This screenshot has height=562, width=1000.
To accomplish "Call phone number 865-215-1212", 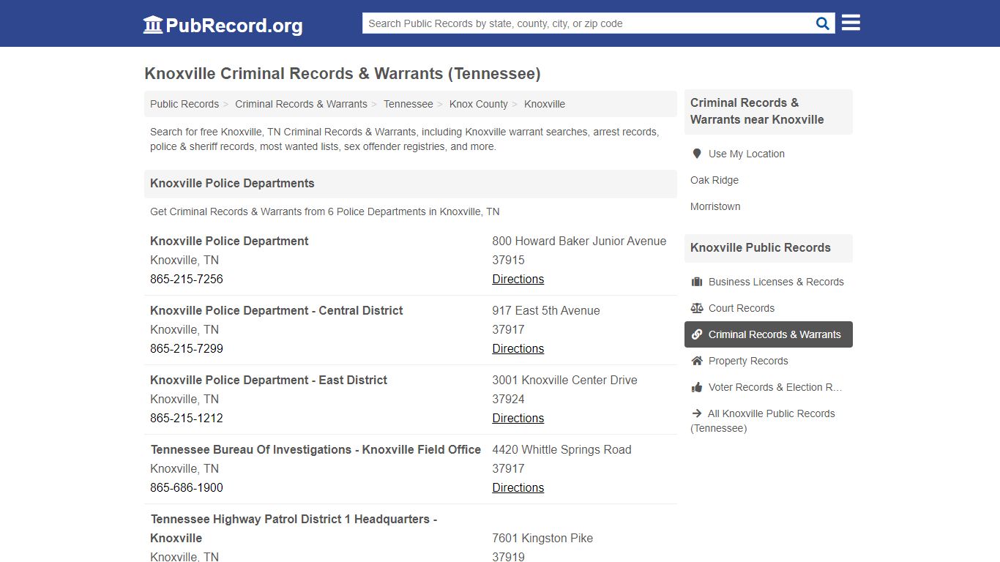I will 187,418.
